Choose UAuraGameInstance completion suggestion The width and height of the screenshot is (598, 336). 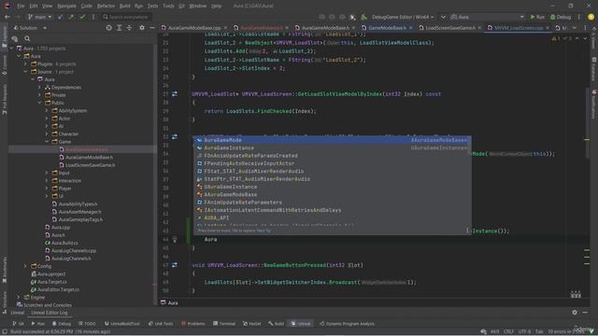[332, 187]
